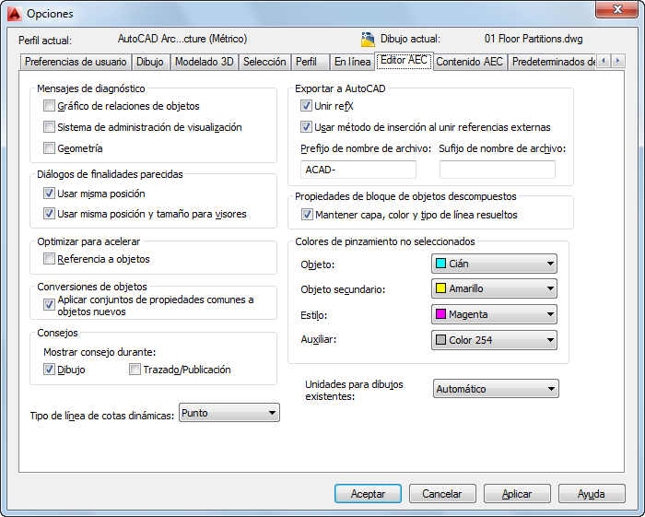The image size is (645, 517).
Task: Open the Objeto grip color dropdown
Action: pos(494,264)
